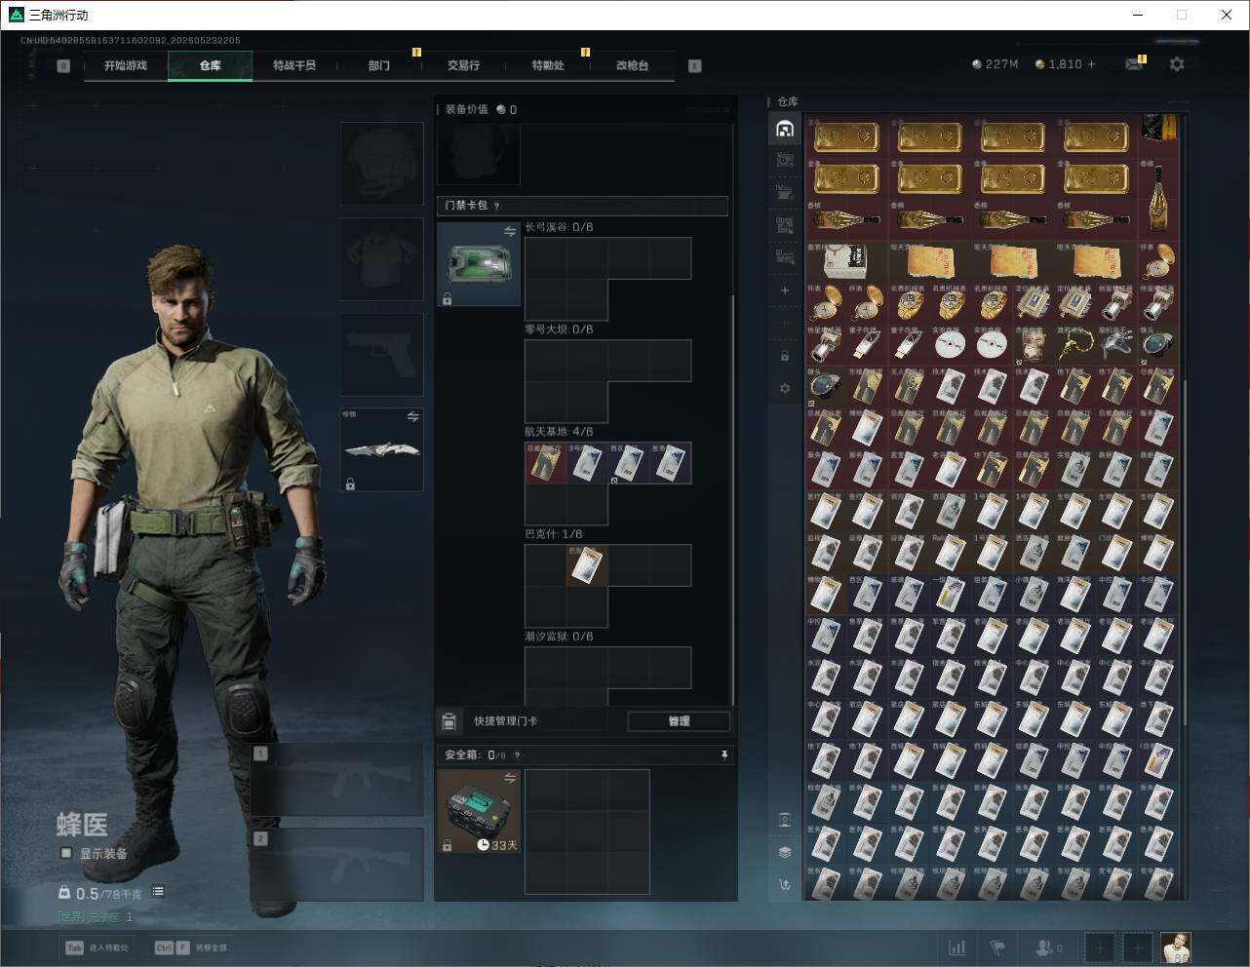The width and height of the screenshot is (1250, 967).
Task: Click the stacked layers icon in sidebar
Action: 785,852
